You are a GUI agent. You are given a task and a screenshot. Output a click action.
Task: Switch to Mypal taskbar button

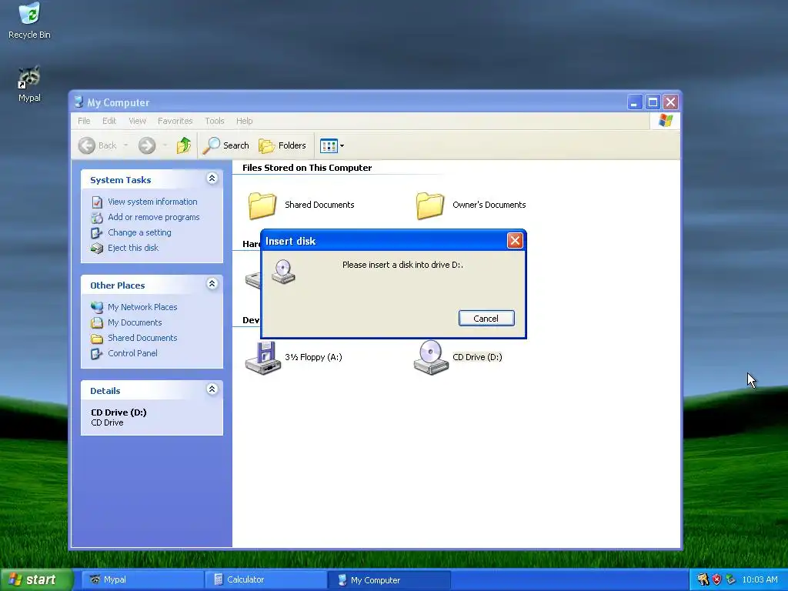pyautogui.click(x=142, y=580)
